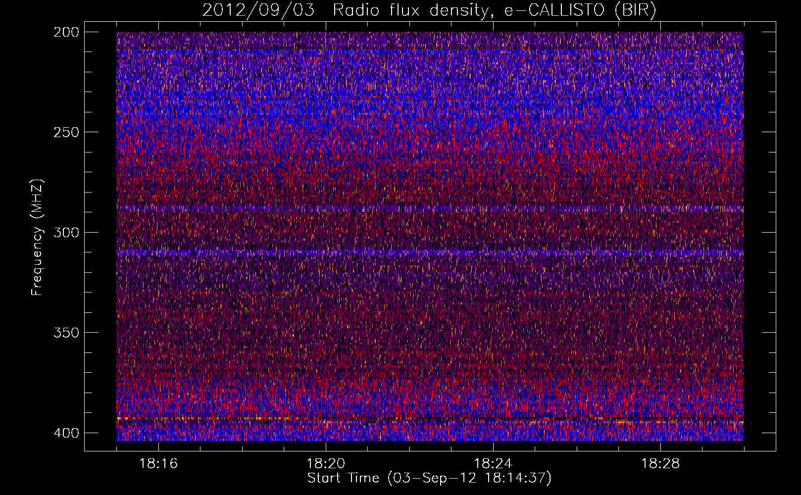
Task: Click the 18:24 time tick label
Action: click(x=493, y=464)
